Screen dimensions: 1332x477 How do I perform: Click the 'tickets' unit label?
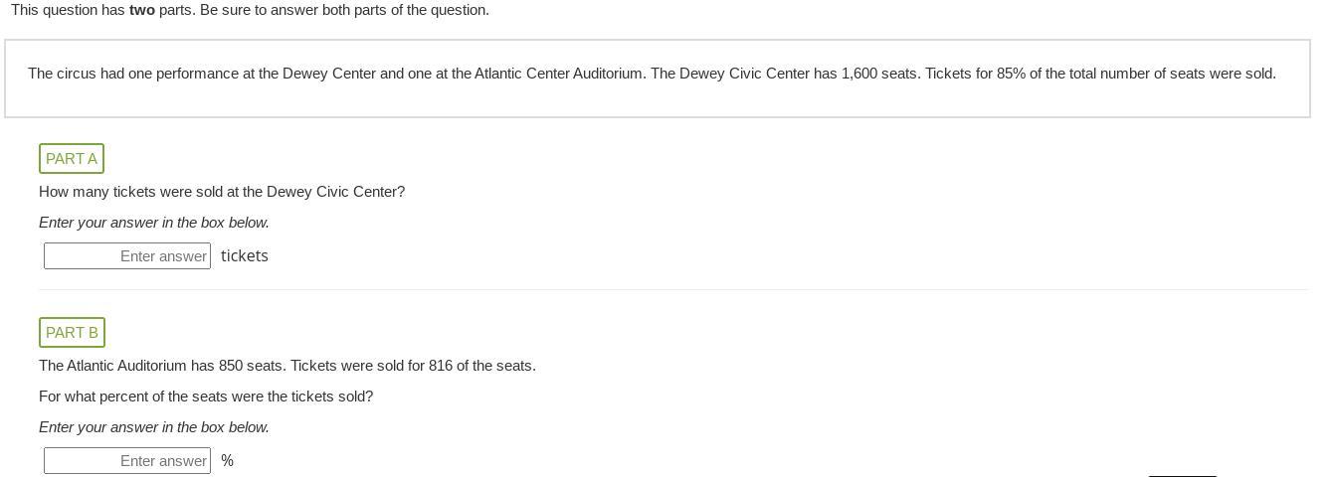[x=245, y=256]
